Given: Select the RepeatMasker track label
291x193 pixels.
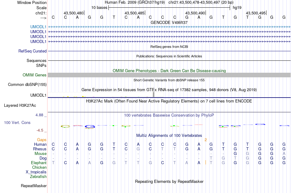Looking at the screenshot, I should point(34,186).
